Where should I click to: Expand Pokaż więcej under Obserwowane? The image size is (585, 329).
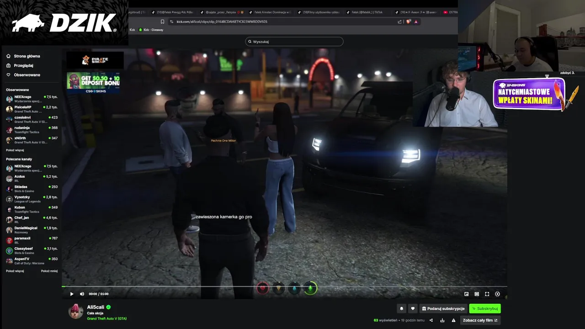[x=15, y=150]
